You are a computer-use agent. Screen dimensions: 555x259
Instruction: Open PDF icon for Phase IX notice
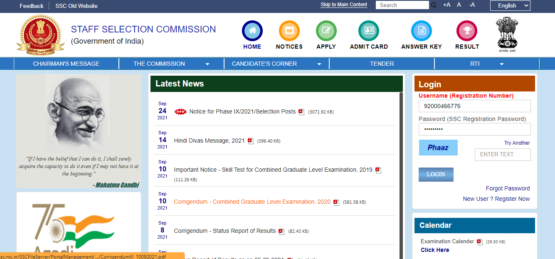pyautogui.click(x=301, y=112)
